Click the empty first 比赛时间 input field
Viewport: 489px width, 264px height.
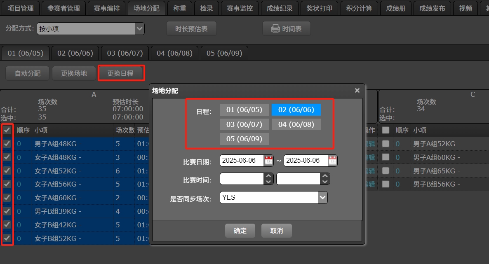[x=243, y=178]
